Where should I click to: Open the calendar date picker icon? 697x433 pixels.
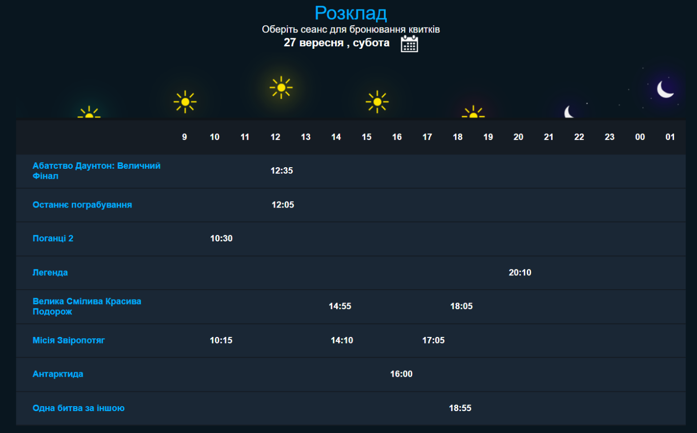(x=409, y=44)
